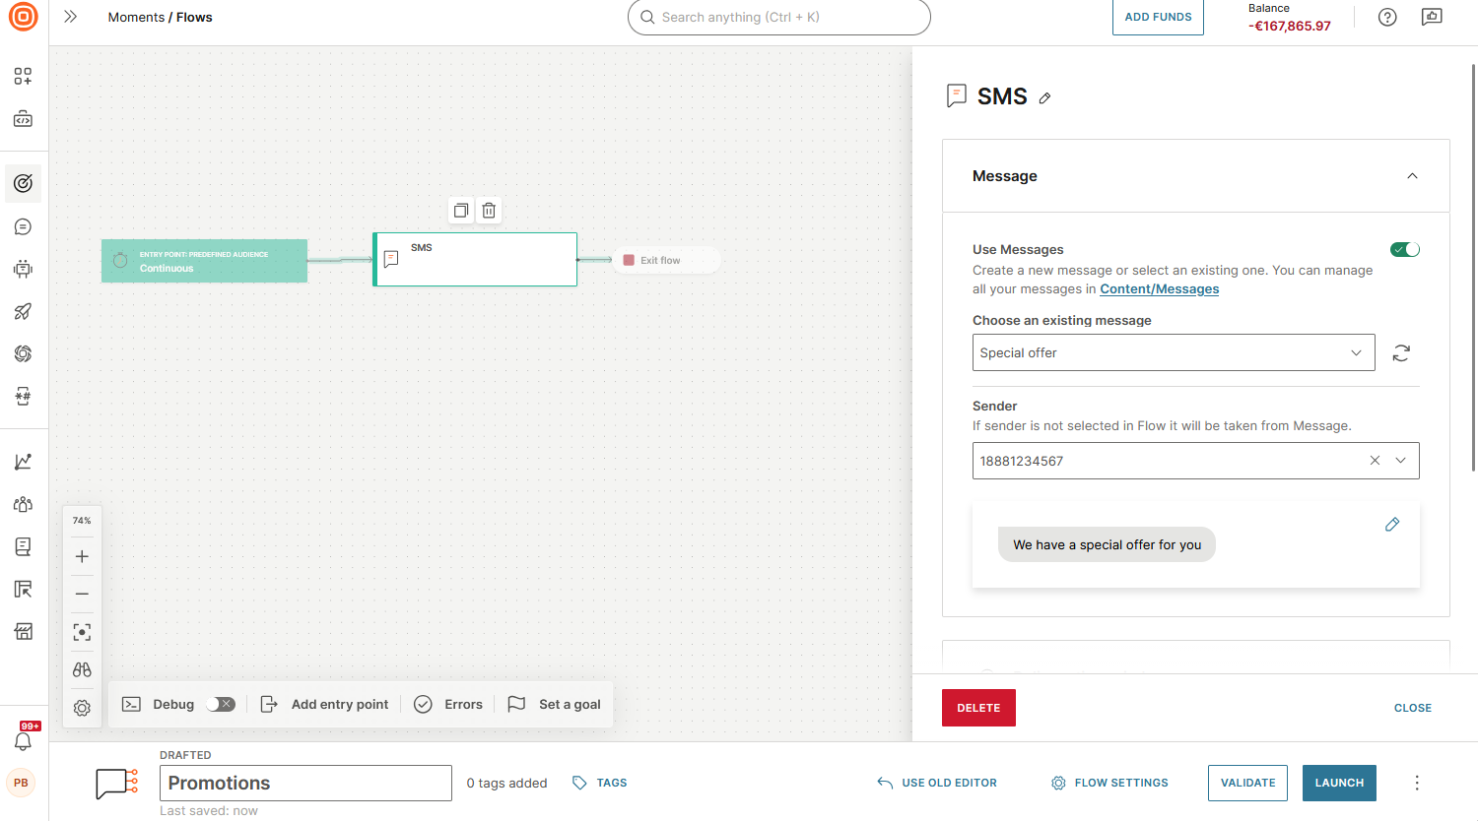
Task: Edit the message text via the pencil icon
Action: tap(1391, 524)
